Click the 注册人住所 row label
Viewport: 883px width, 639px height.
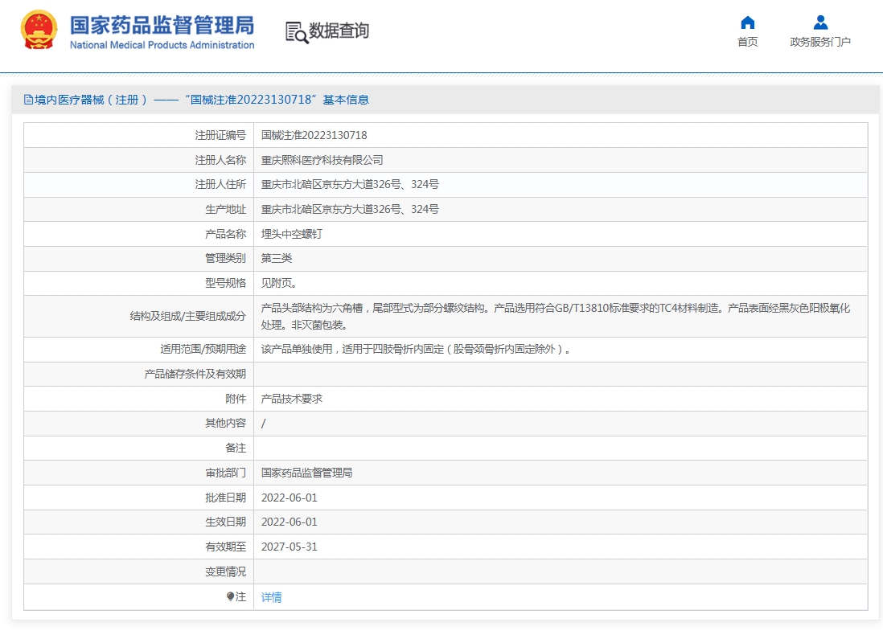point(220,184)
